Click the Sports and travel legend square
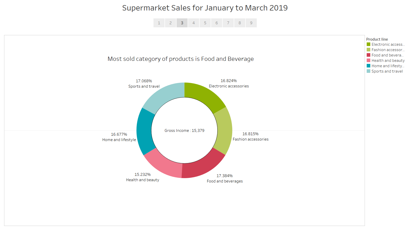 point(369,71)
